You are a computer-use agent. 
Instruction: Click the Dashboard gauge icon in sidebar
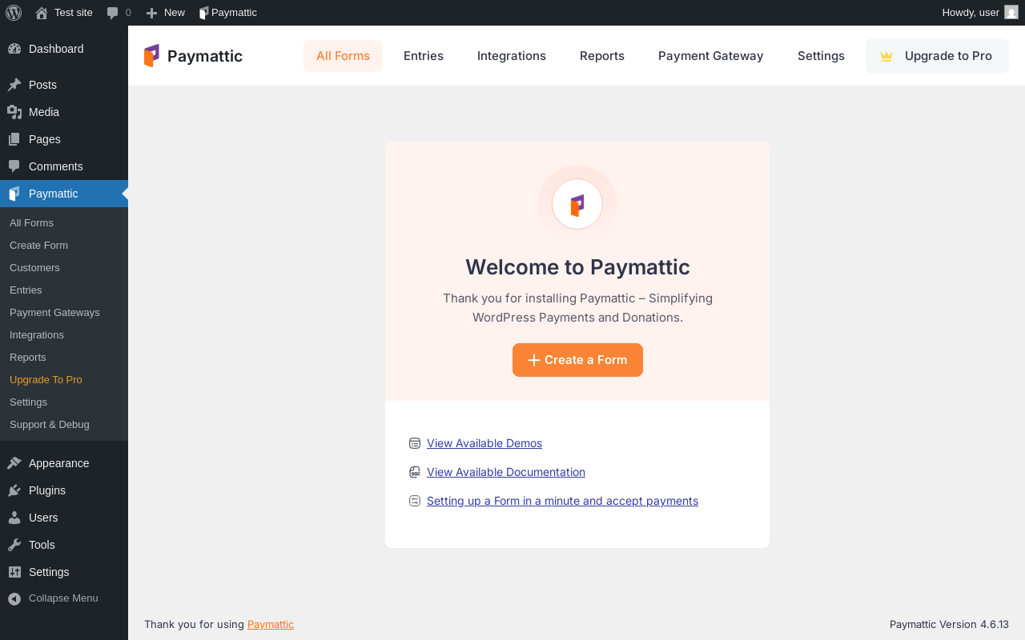pyautogui.click(x=14, y=49)
